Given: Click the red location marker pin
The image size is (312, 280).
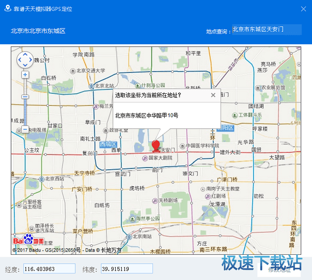Looking at the screenshot, I should point(156,146).
